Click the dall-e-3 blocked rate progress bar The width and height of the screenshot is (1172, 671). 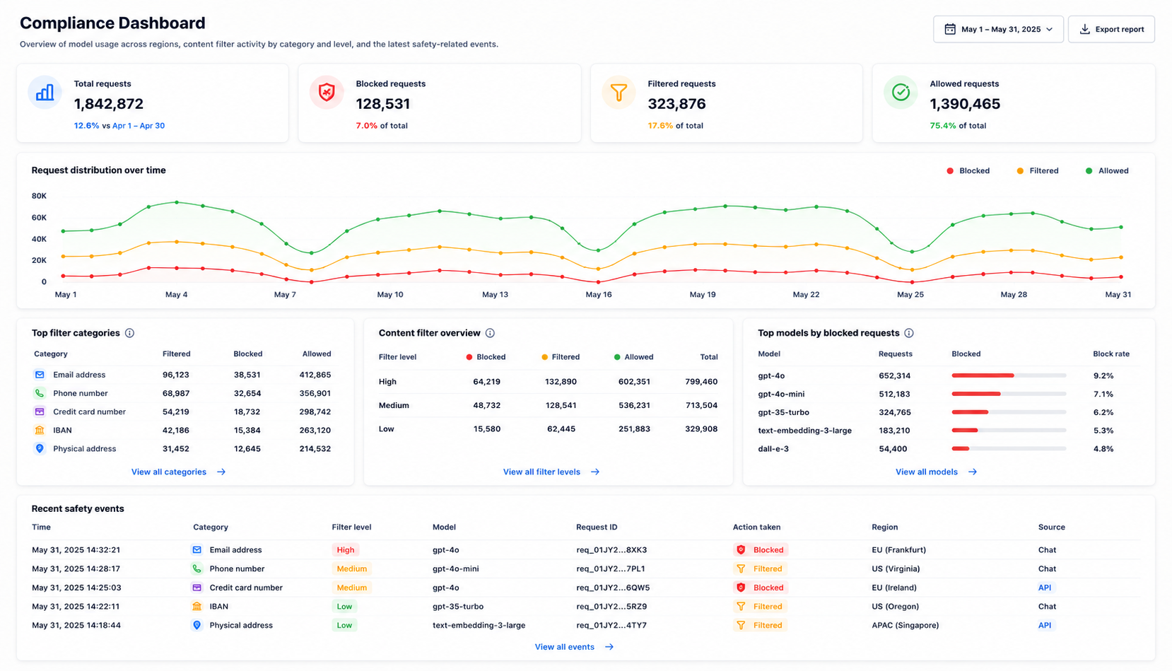pos(1009,448)
